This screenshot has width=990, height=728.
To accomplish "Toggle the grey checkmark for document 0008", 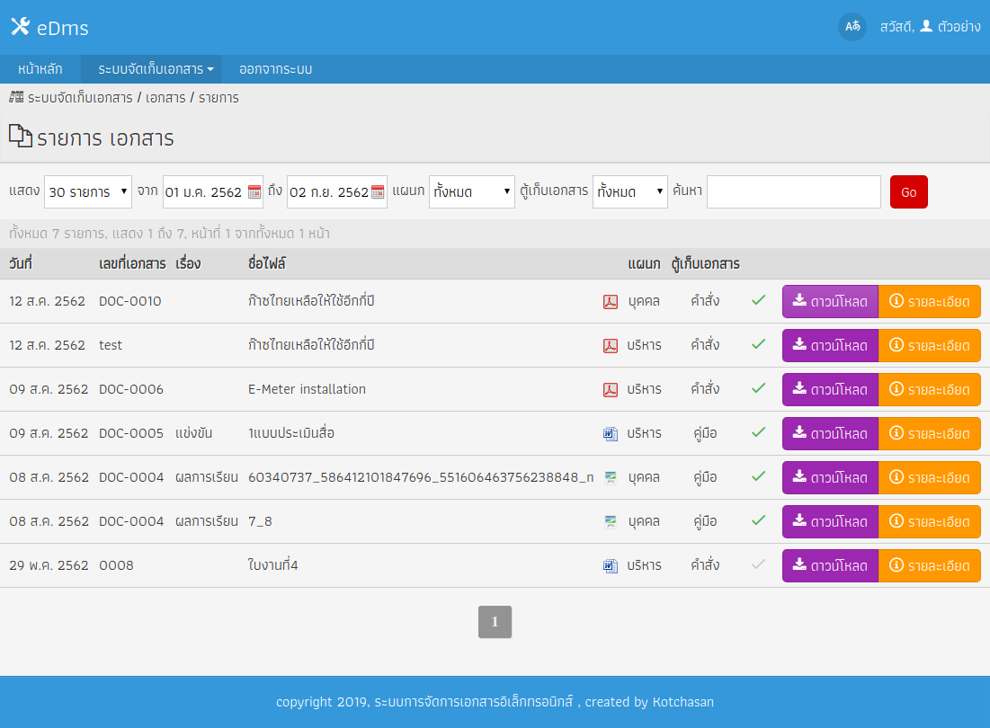I will [x=758, y=564].
